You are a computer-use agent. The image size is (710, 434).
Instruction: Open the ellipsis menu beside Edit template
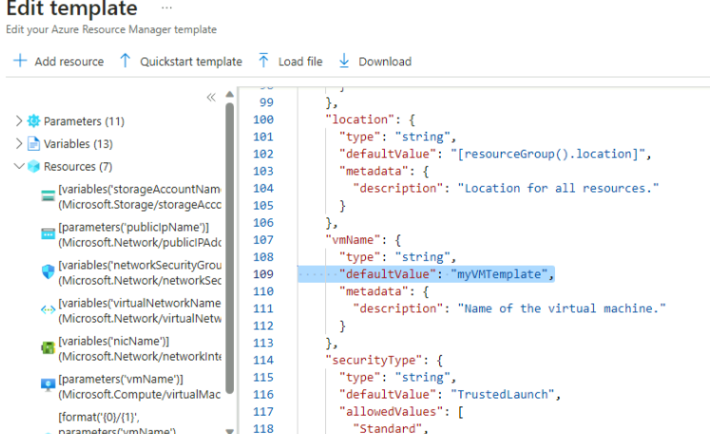coord(167,9)
